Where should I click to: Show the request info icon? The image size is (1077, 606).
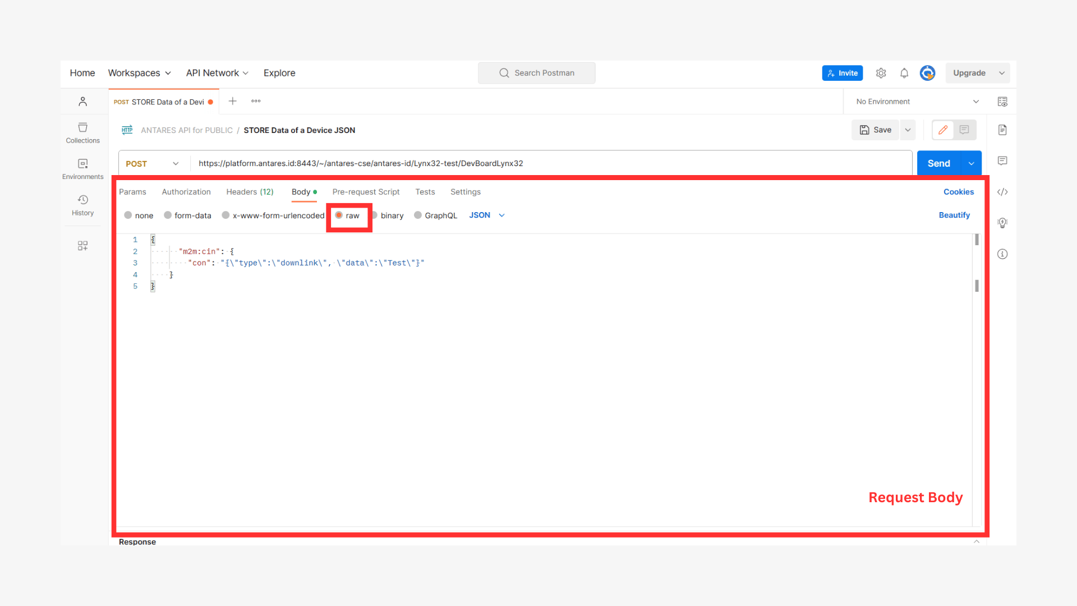click(1002, 254)
